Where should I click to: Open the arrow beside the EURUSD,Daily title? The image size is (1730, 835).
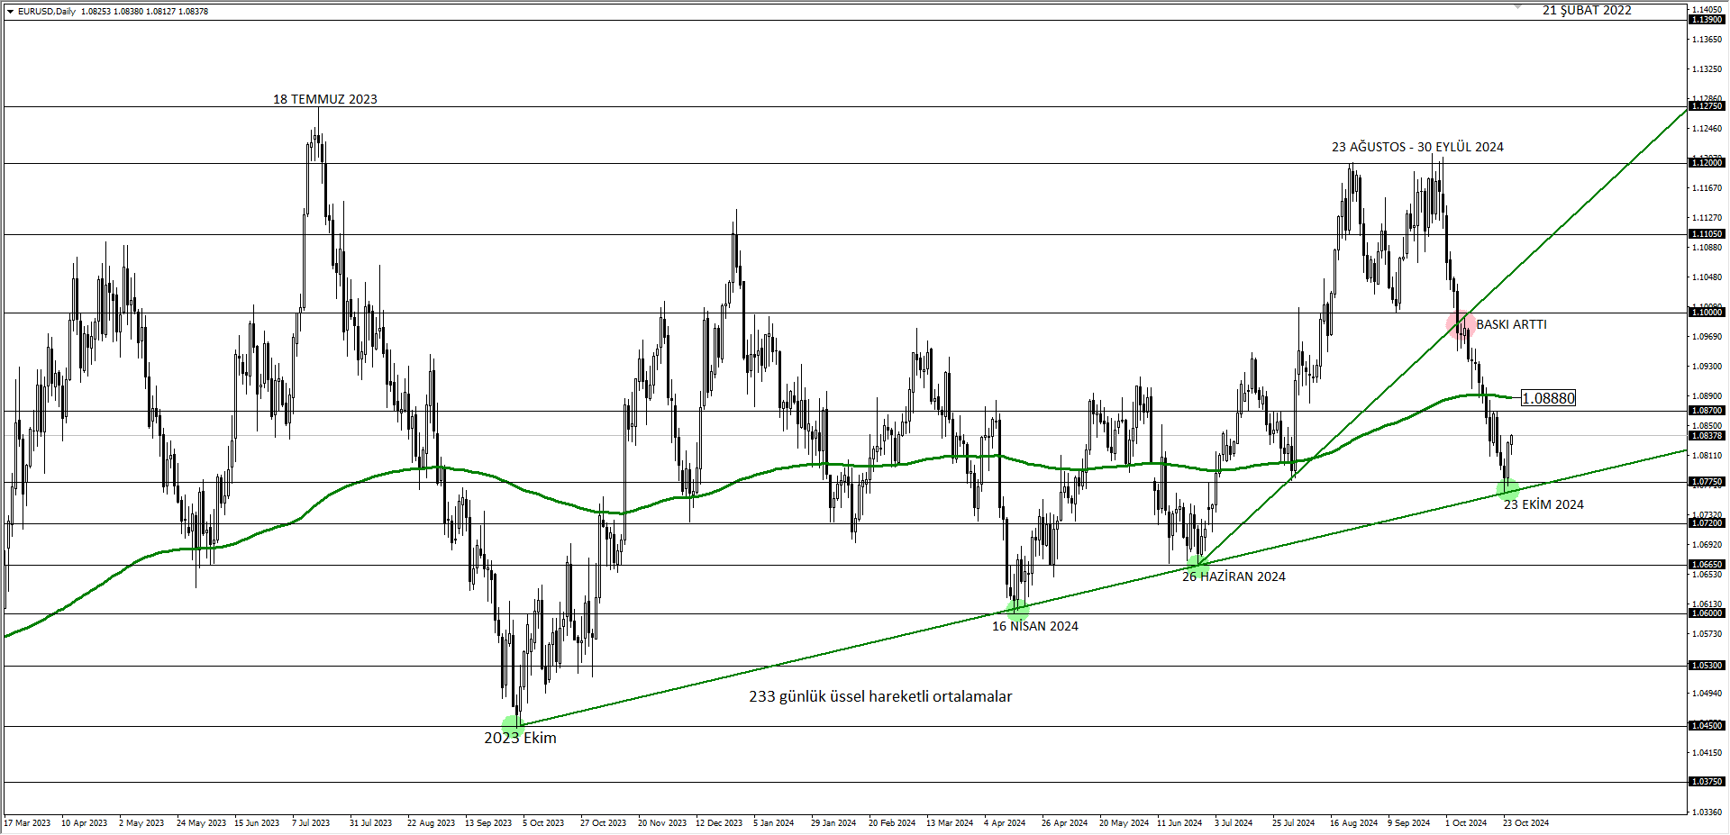point(10,12)
